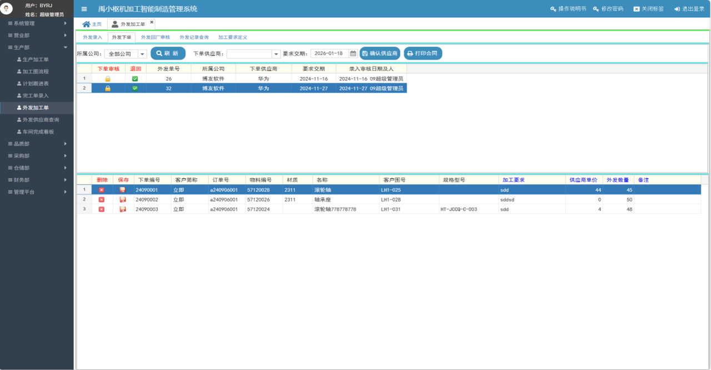Switch to the 外发回厂审核 tab

point(156,37)
